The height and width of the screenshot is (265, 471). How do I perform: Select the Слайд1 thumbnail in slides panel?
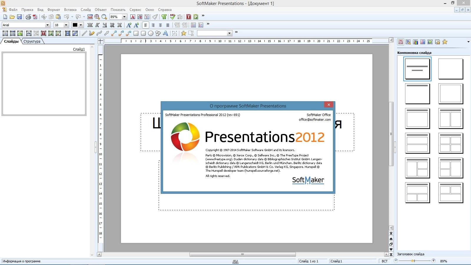pyautogui.click(x=44, y=84)
